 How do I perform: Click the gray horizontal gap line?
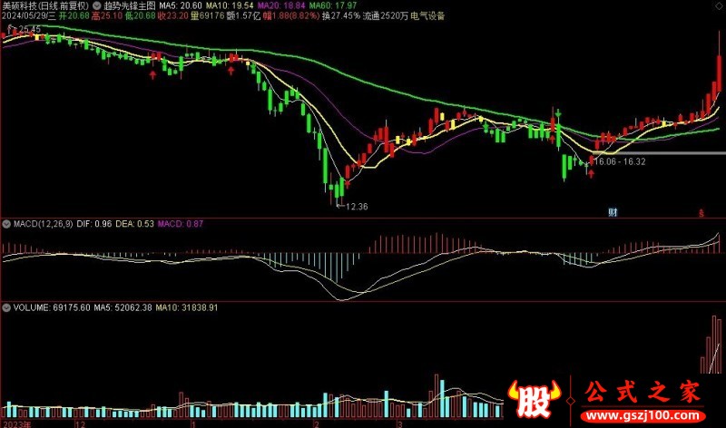[660, 153]
